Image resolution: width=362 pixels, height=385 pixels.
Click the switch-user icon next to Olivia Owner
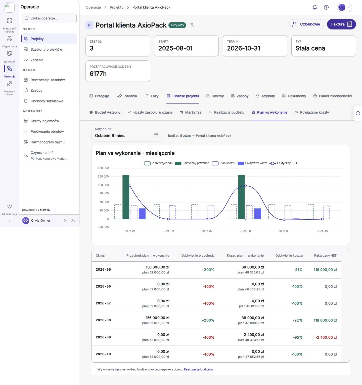(x=73, y=221)
